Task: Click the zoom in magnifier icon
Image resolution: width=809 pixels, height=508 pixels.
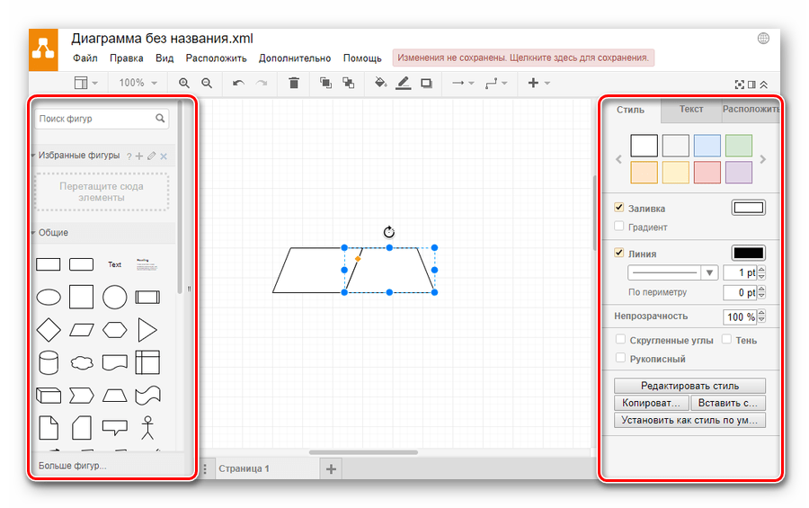Action: point(184,83)
